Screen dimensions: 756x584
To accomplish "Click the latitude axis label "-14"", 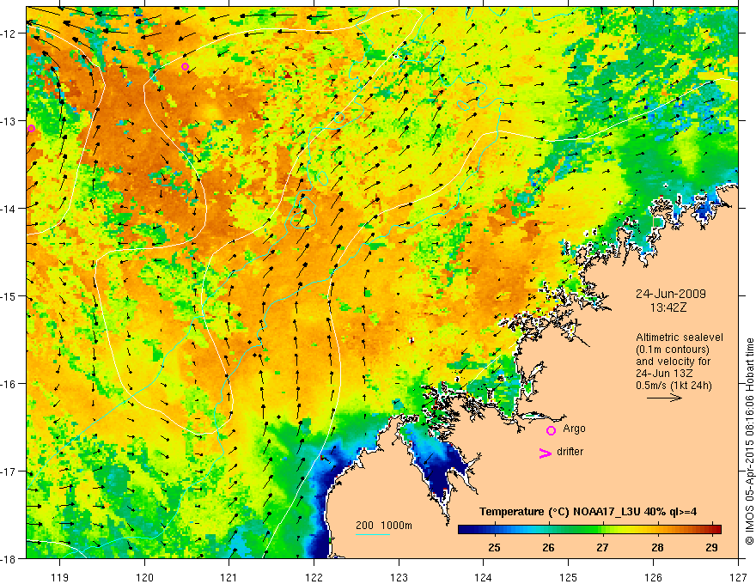I will (9, 209).
